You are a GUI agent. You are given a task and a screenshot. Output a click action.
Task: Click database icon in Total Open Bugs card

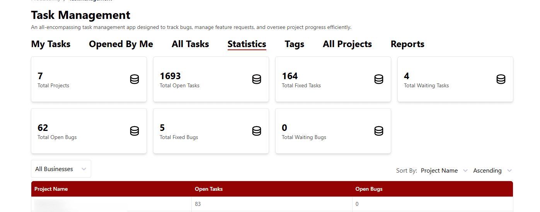(x=135, y=131)
